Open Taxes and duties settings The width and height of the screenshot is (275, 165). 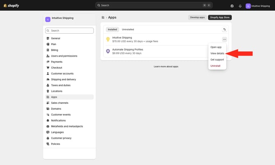(x=69, y=85)
